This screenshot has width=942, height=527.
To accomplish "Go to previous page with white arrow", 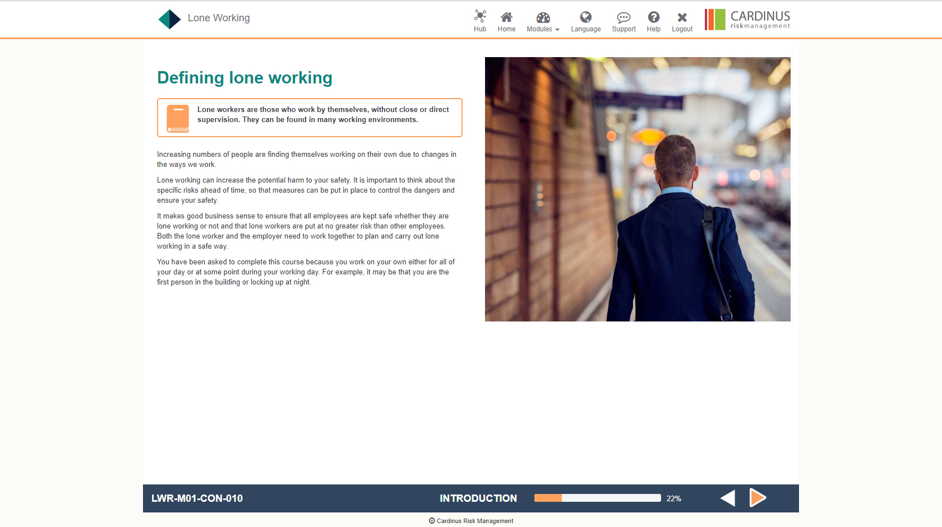I will pos(728,498).
